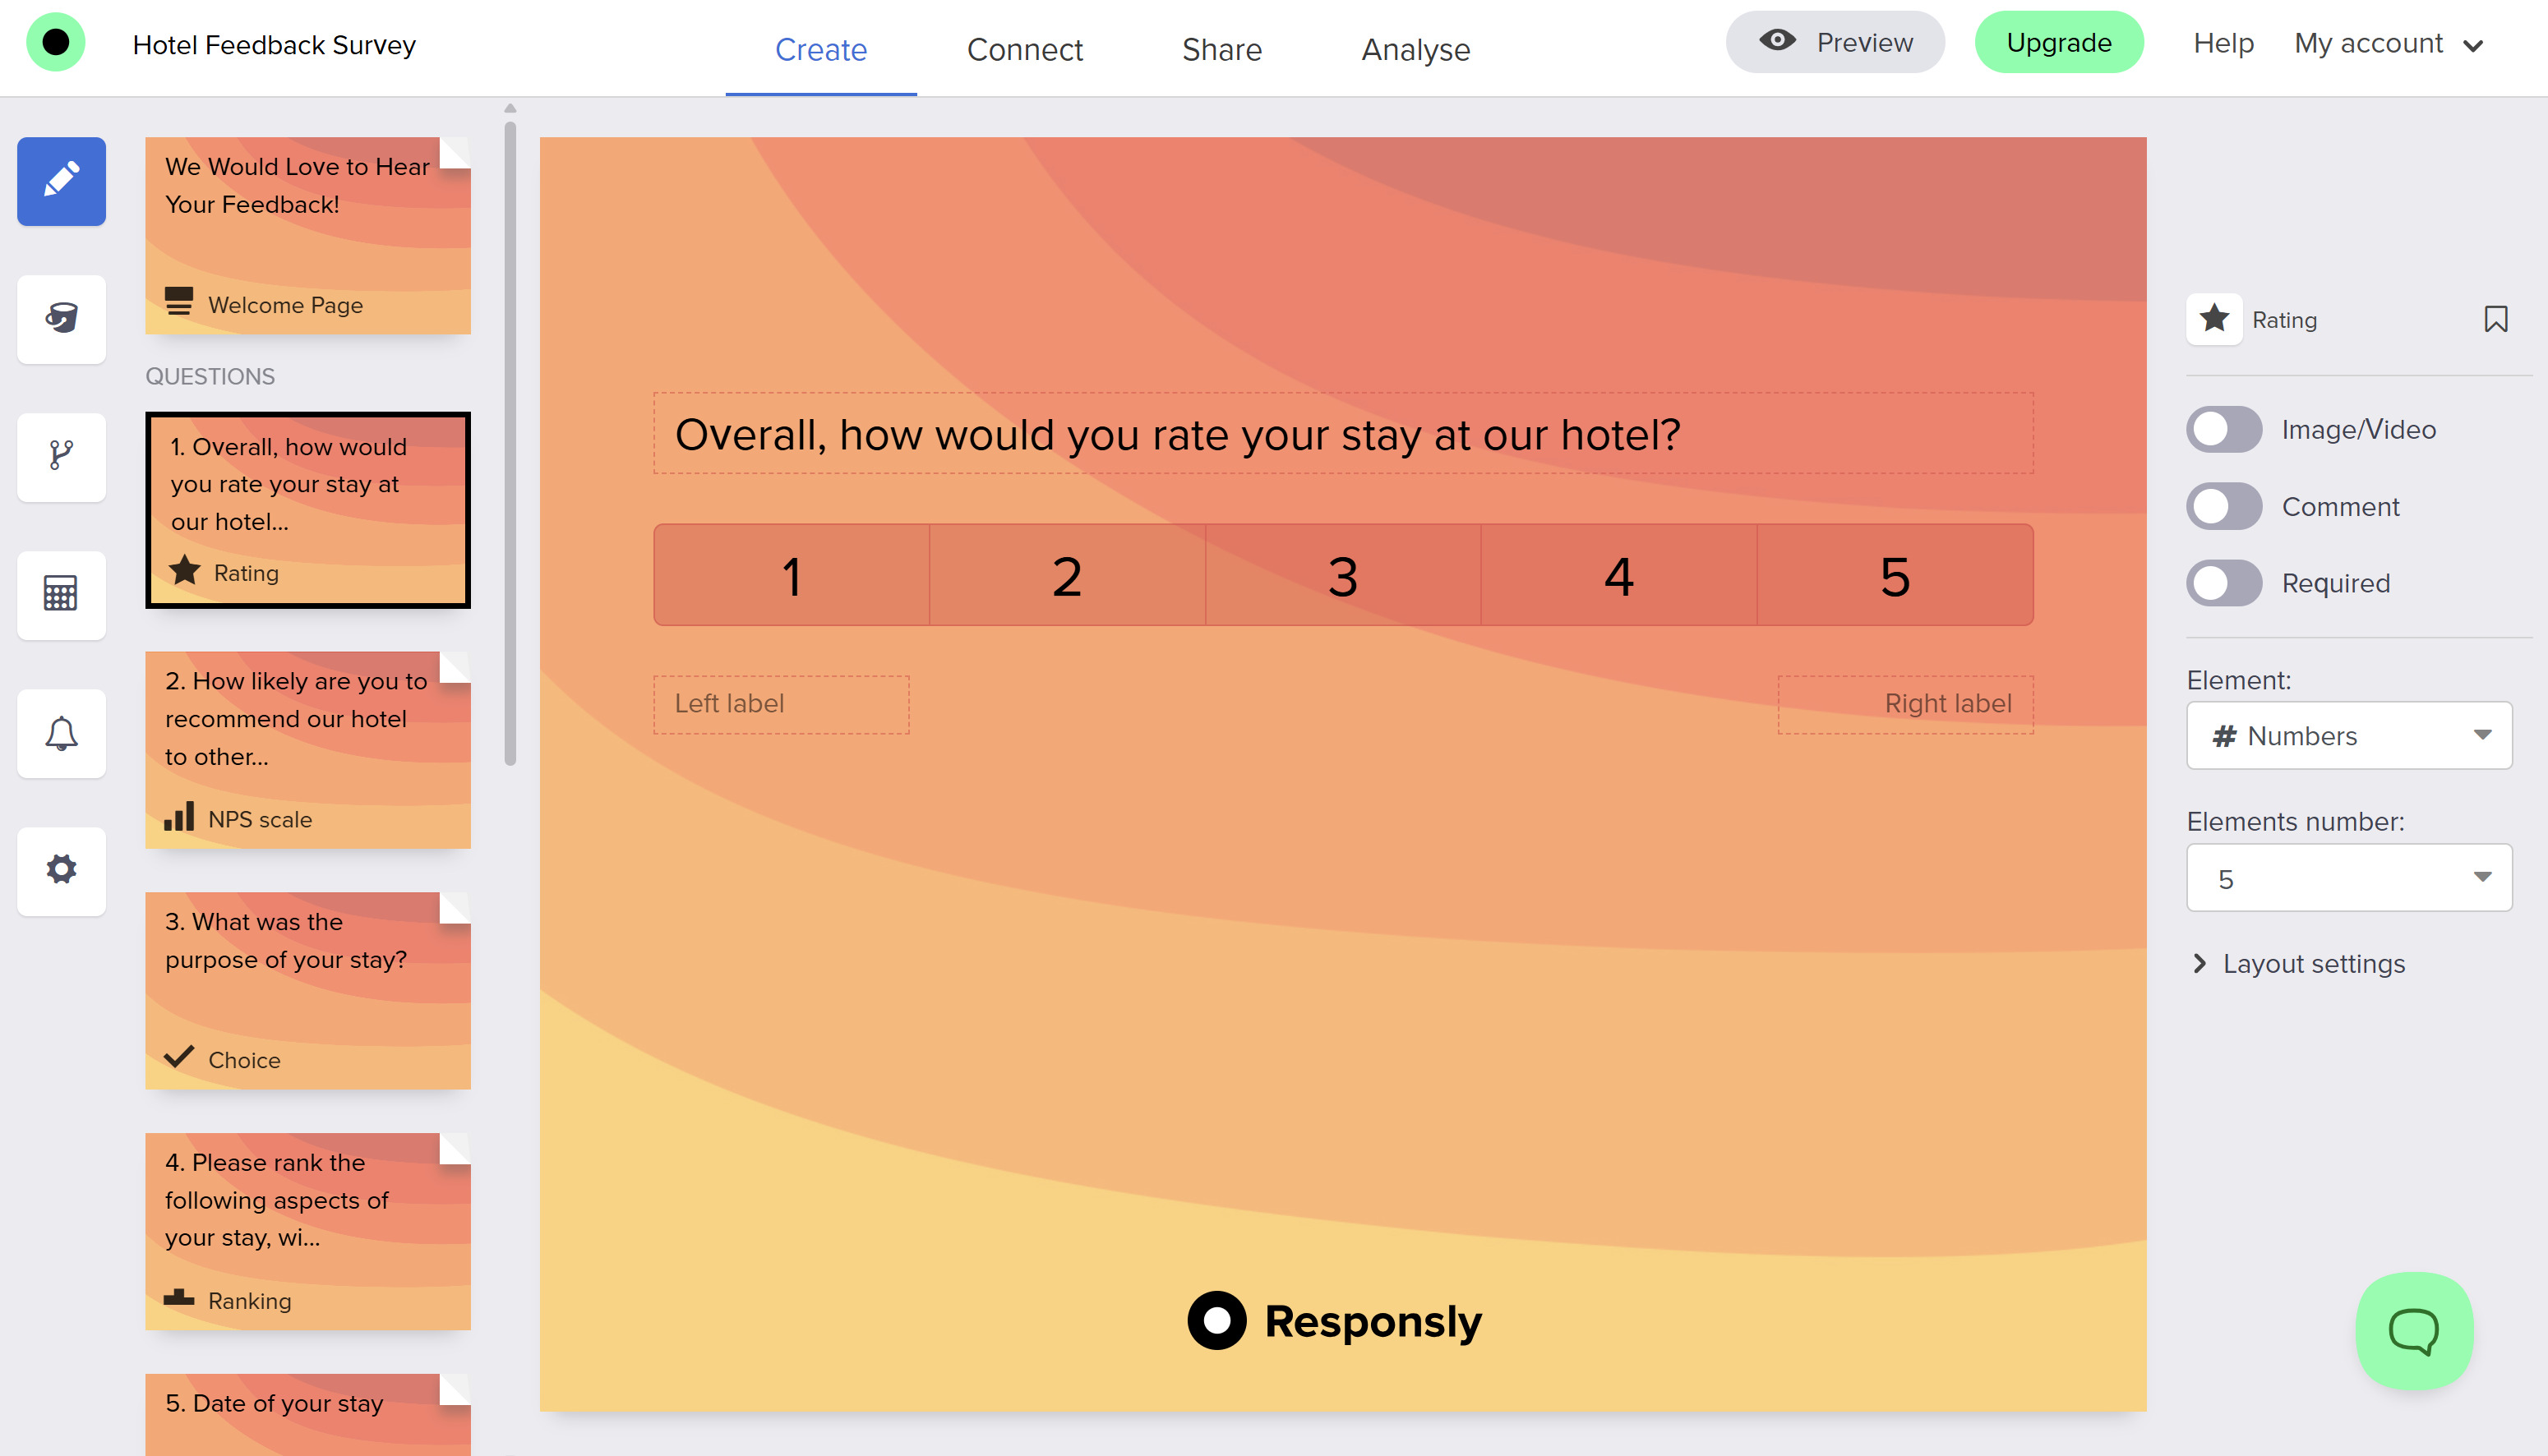The height and width of the screenshot is (1456, 2548).
Task: Click the Hotel Feedback Survey title
Action: coord(274,44)
